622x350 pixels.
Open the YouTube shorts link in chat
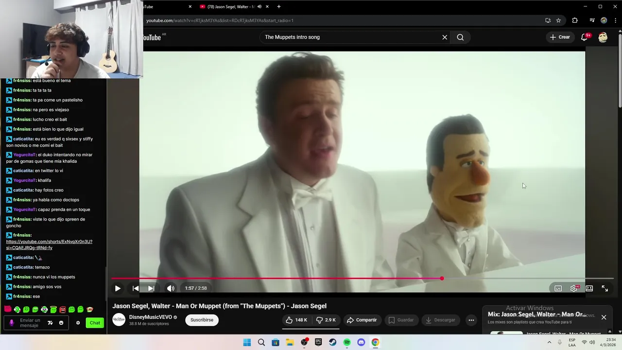point(49,245)
